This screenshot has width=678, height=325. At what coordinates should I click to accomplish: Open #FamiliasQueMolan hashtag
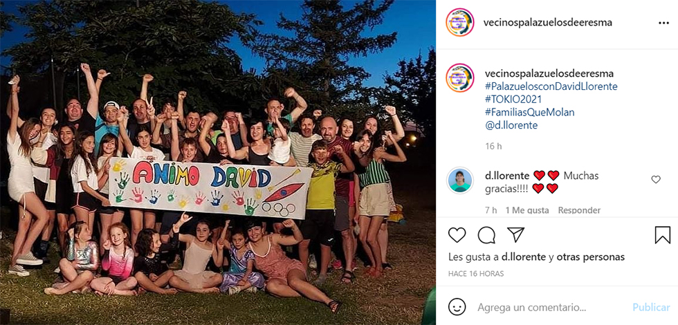click(530, 112)
